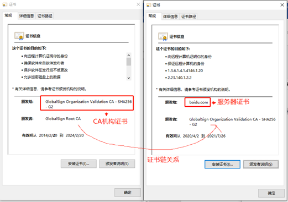Screen dimensions: 288x202
Task: Click scroll-up arrow in left purposes list
Action: pyautogui.click(x=129, y=55)
